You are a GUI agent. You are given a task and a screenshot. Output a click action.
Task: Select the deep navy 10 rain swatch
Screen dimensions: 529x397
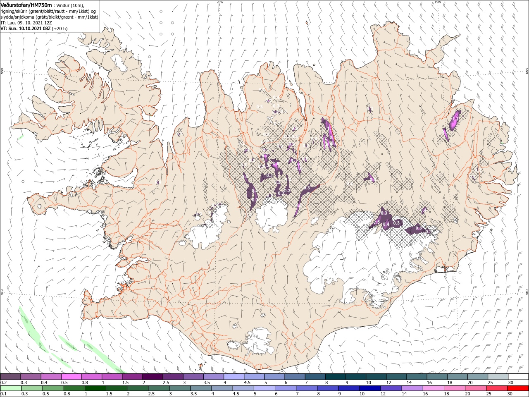coord(369,388)
